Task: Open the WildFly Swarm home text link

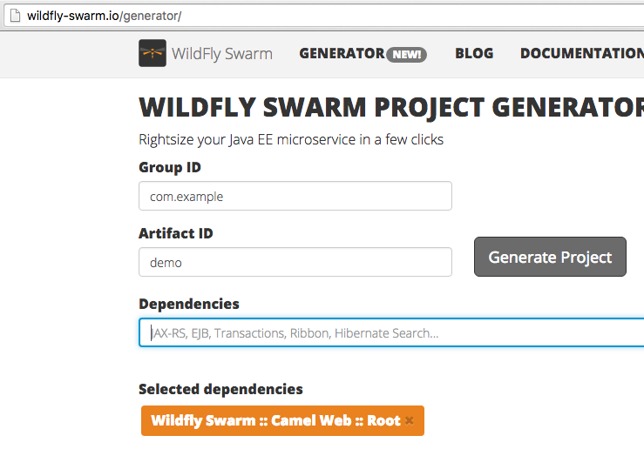Action: tap(222, 54)
